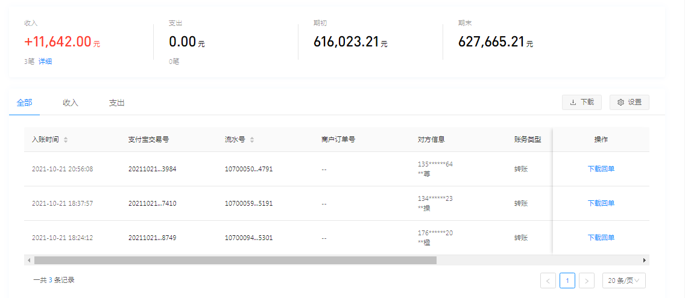
Task: Switch to the 收入 tab
Action: tap(71, 103)
